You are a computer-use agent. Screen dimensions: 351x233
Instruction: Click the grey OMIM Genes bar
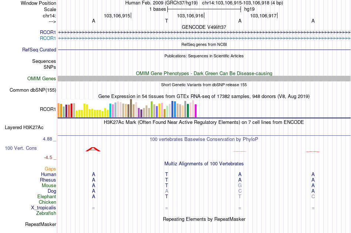pos(204,78)
